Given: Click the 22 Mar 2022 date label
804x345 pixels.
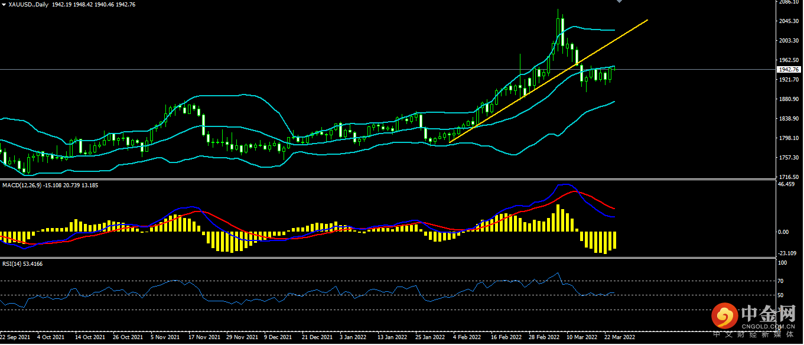Looking at the screenshot, I should pos(620,337).
